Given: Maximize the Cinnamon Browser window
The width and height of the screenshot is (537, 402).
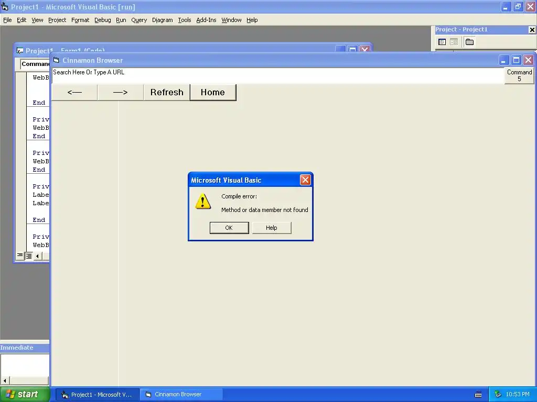Looking at the screenshot, I should [516, 60].
